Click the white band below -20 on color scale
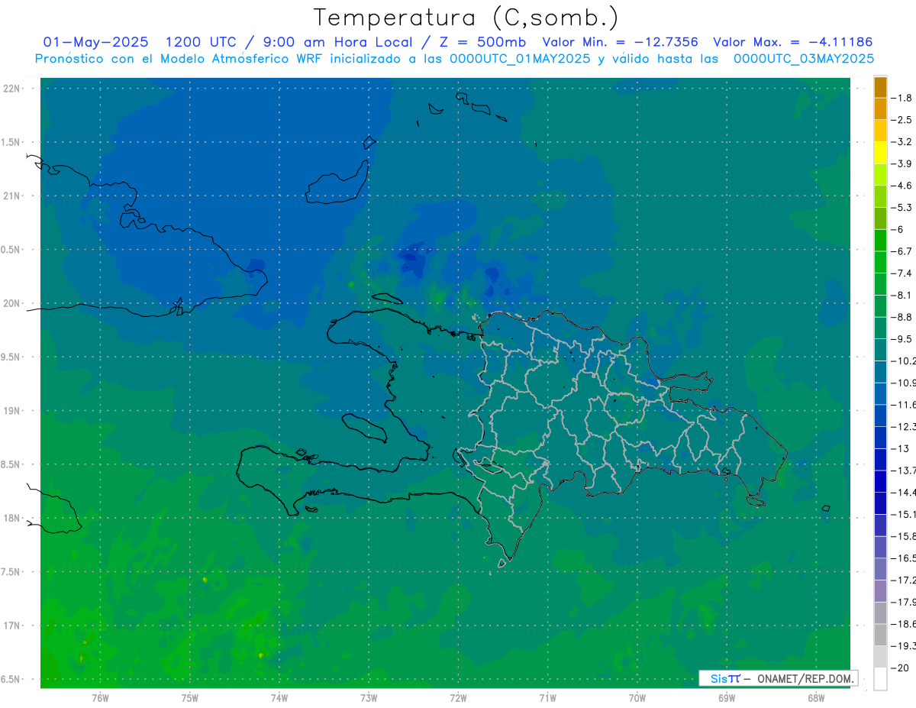Image resolution: width=916 pixels, height=708 pixels. point(880,678)
